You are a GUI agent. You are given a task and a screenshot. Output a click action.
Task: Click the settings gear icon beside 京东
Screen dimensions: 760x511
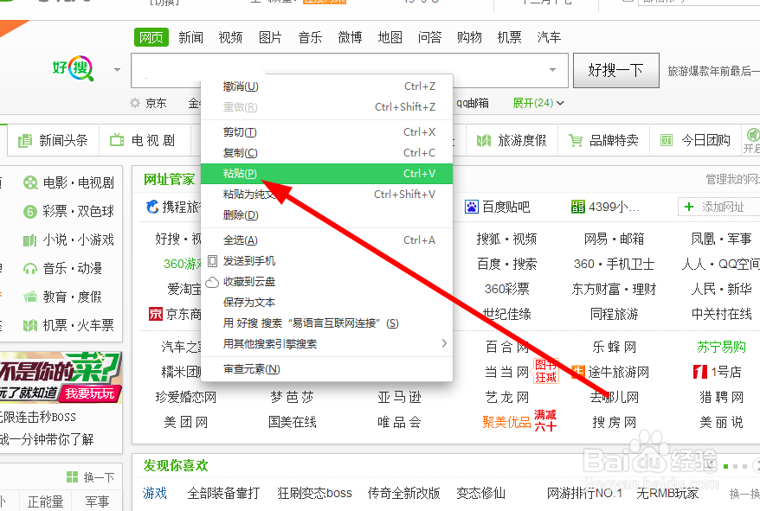pyautogui.click(x=135, y=103)
